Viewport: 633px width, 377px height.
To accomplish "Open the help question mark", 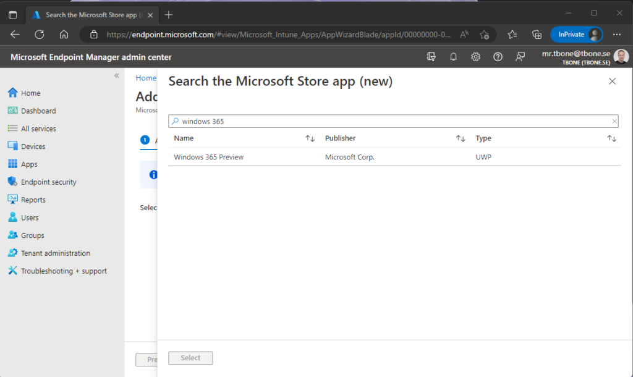I will (498, 57).
